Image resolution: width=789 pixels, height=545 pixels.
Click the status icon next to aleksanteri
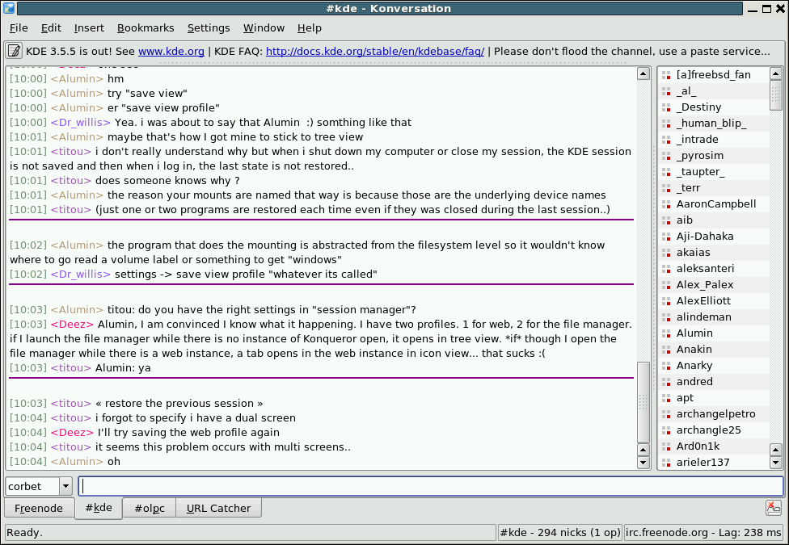(666, 268)
